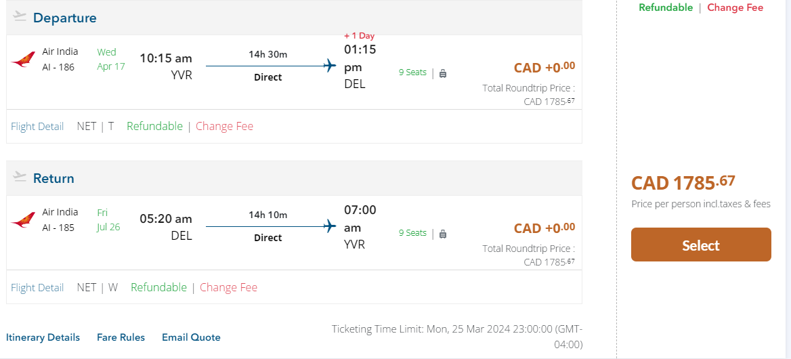The width and height of the screenshot is (791, 359).
Task: Click Air India logo for flight AI-186
Action: 23,60
